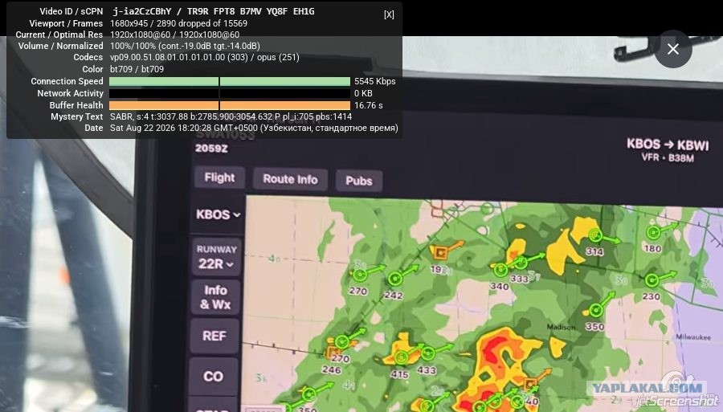Click the orange Buffer Health bar
Viewport: 723px width, 412px height.
[230, 105]
